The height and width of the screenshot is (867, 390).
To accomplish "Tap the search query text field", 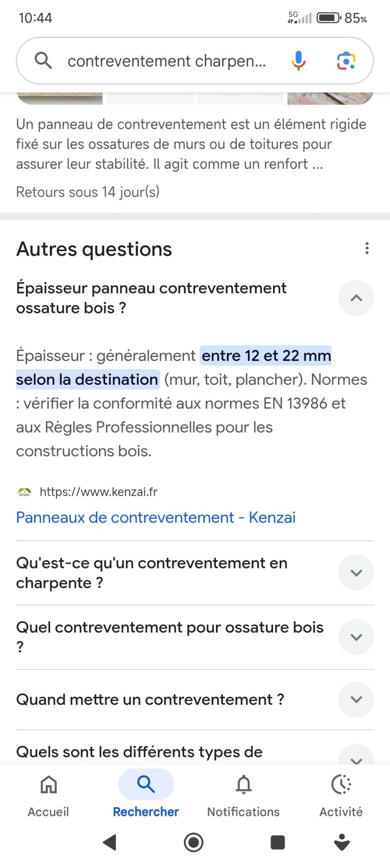I will point(167,61).
